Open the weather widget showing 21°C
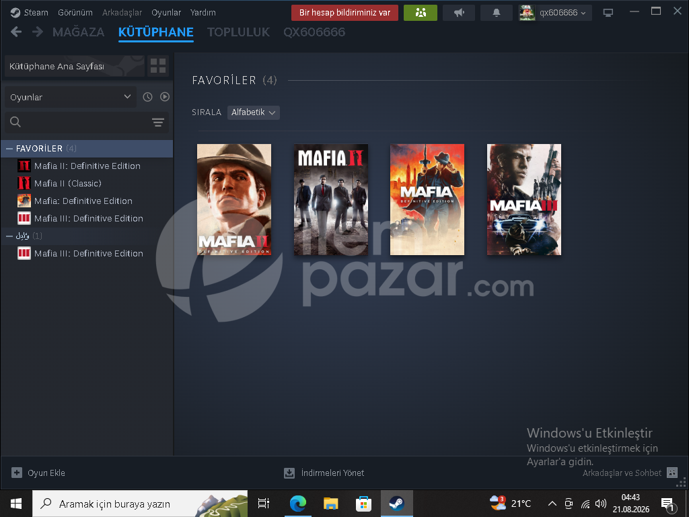 click(511, 504)
